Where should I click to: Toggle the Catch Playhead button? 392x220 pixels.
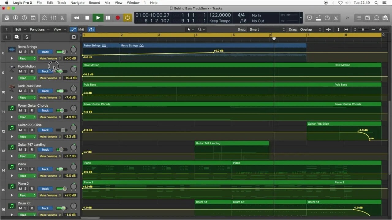91,29
